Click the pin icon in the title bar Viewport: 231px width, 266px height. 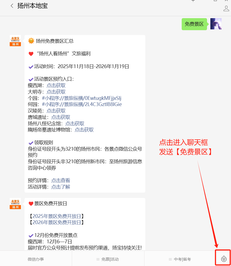click(193, 1)
